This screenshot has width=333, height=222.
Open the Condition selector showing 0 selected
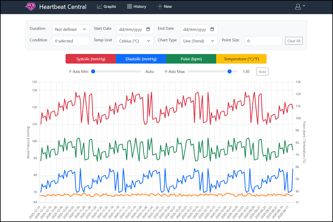click(71, 41)
